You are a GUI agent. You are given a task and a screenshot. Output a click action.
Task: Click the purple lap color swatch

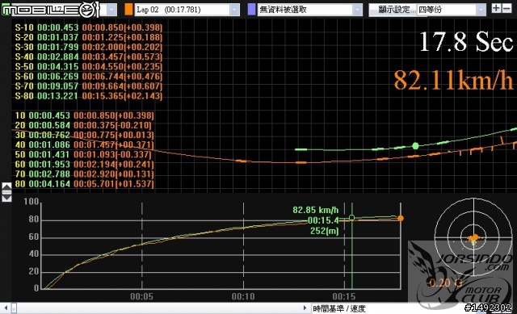(x=251, y=10)
